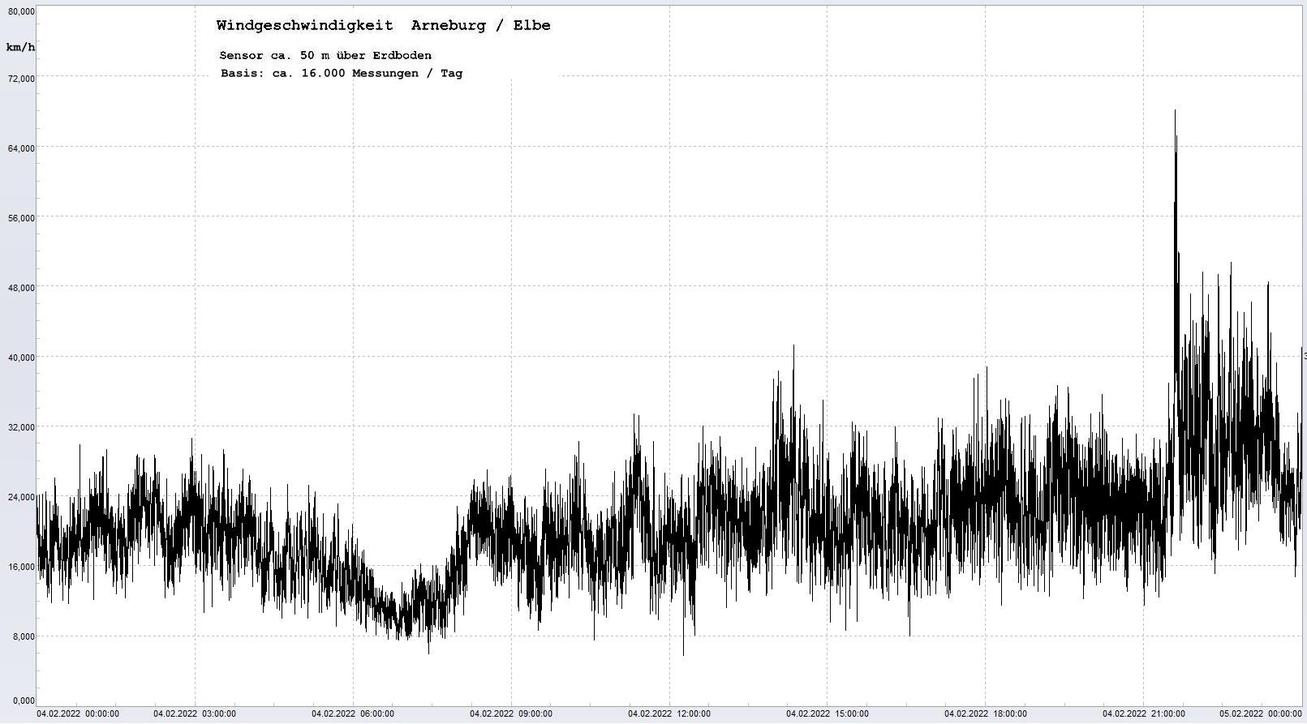This screenshot has height=724, width=1307.
Task: Click the x-axis label '04.02.2022 09:00:00'
Action: coord(511,713)
